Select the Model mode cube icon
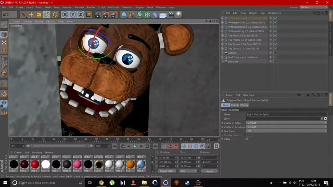The width and height of the screenshot is (333, 187). tap(4, 35)
